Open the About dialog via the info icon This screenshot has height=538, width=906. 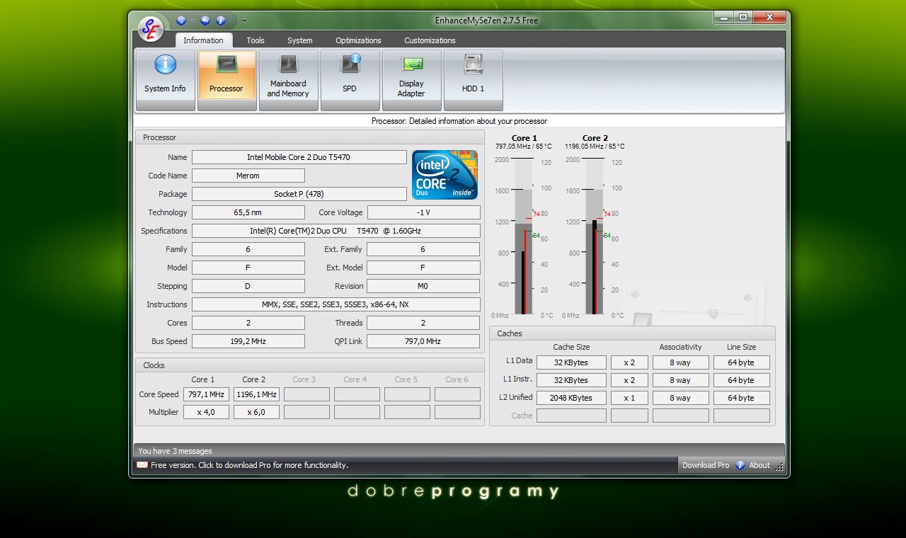tap(740, 465)
